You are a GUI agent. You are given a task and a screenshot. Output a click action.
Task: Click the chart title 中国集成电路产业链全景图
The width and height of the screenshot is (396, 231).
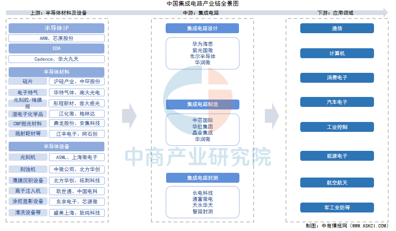click(x=203, y=3)
